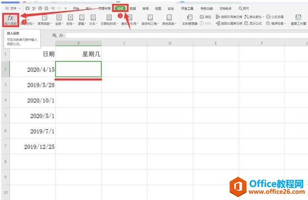The image size is (308, 200).
Task: Select row 5 header
Action: tap(5, 115)
